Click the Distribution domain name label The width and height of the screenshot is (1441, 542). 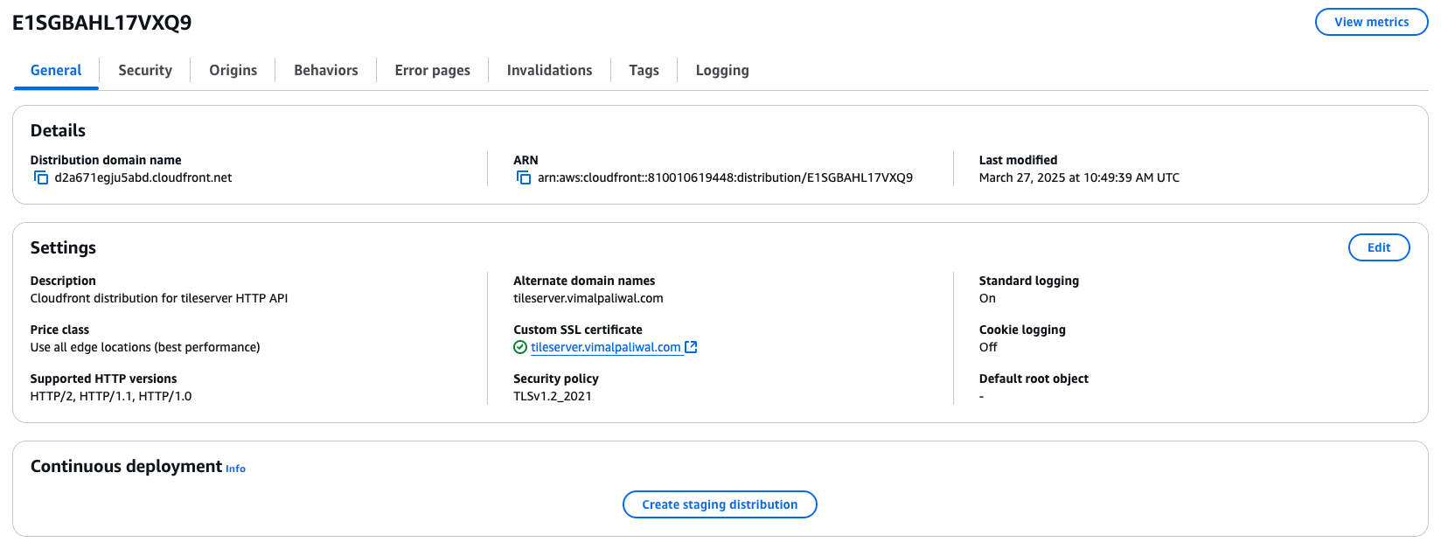[x=106, y=160]
